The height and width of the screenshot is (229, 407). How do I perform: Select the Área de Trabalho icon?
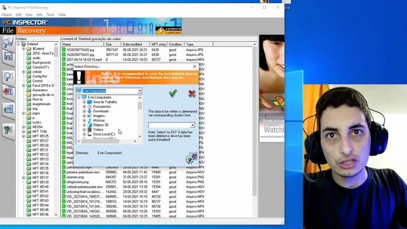point(90,102)
